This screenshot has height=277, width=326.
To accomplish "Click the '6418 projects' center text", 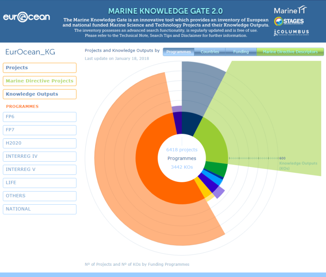I will point(182,150).
